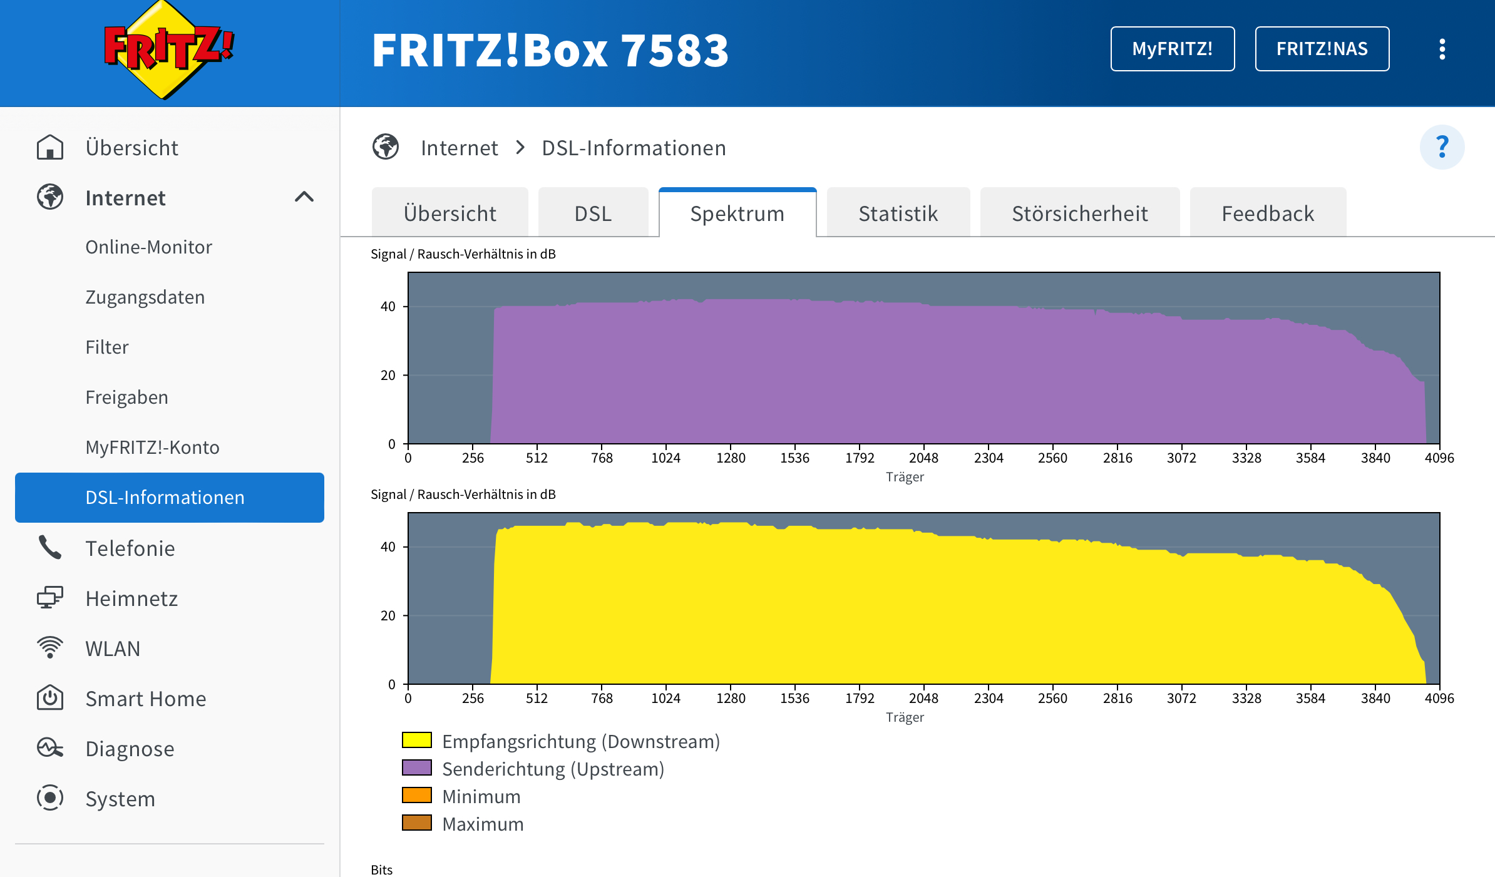Click Internet in the breadcrumb
Screen dimensions: 1495x877
click(x=459, y=148)
